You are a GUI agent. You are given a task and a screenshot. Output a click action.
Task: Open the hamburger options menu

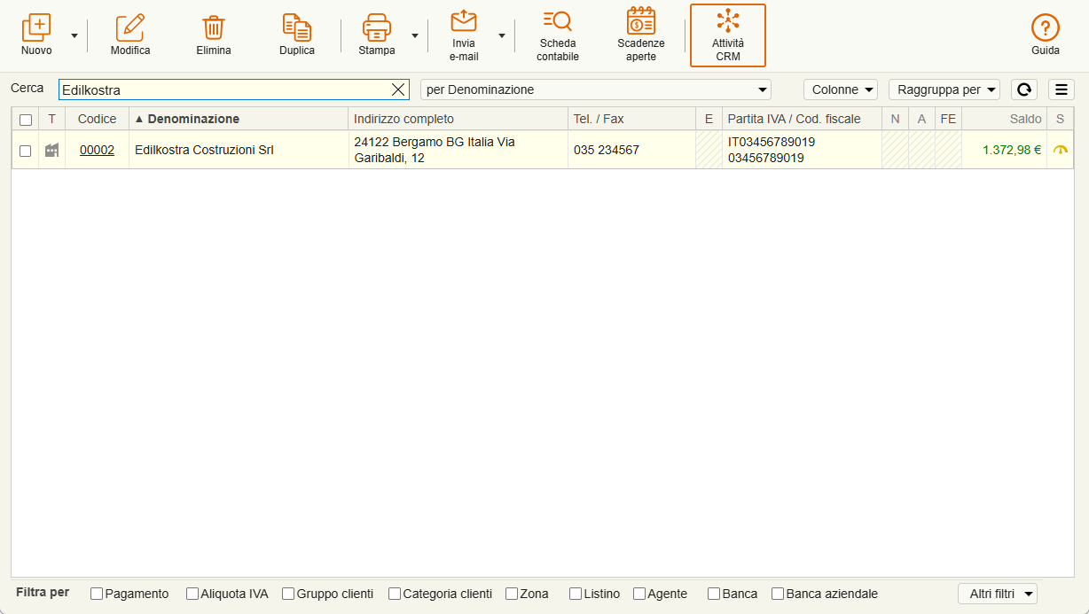pos(1062,89)
